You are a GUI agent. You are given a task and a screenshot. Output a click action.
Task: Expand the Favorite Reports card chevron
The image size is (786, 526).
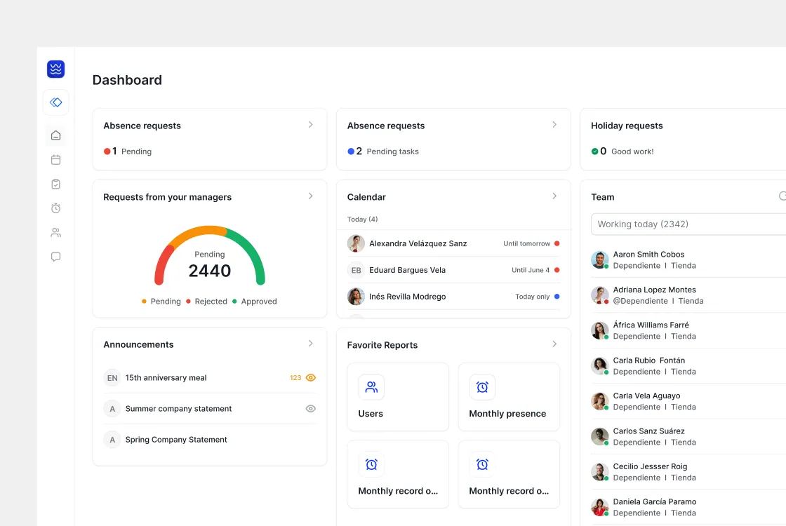click(x=554, y=344)
